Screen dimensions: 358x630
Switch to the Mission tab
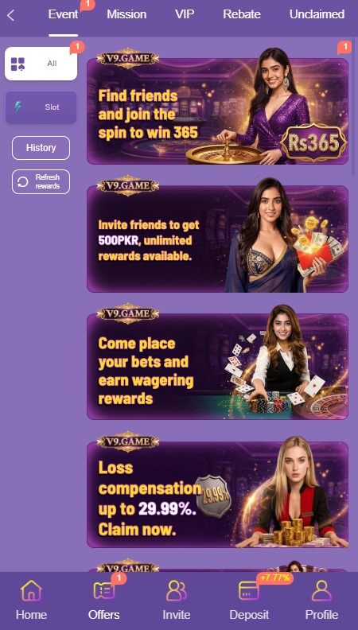pyautogui.click(x=126, y=14)
